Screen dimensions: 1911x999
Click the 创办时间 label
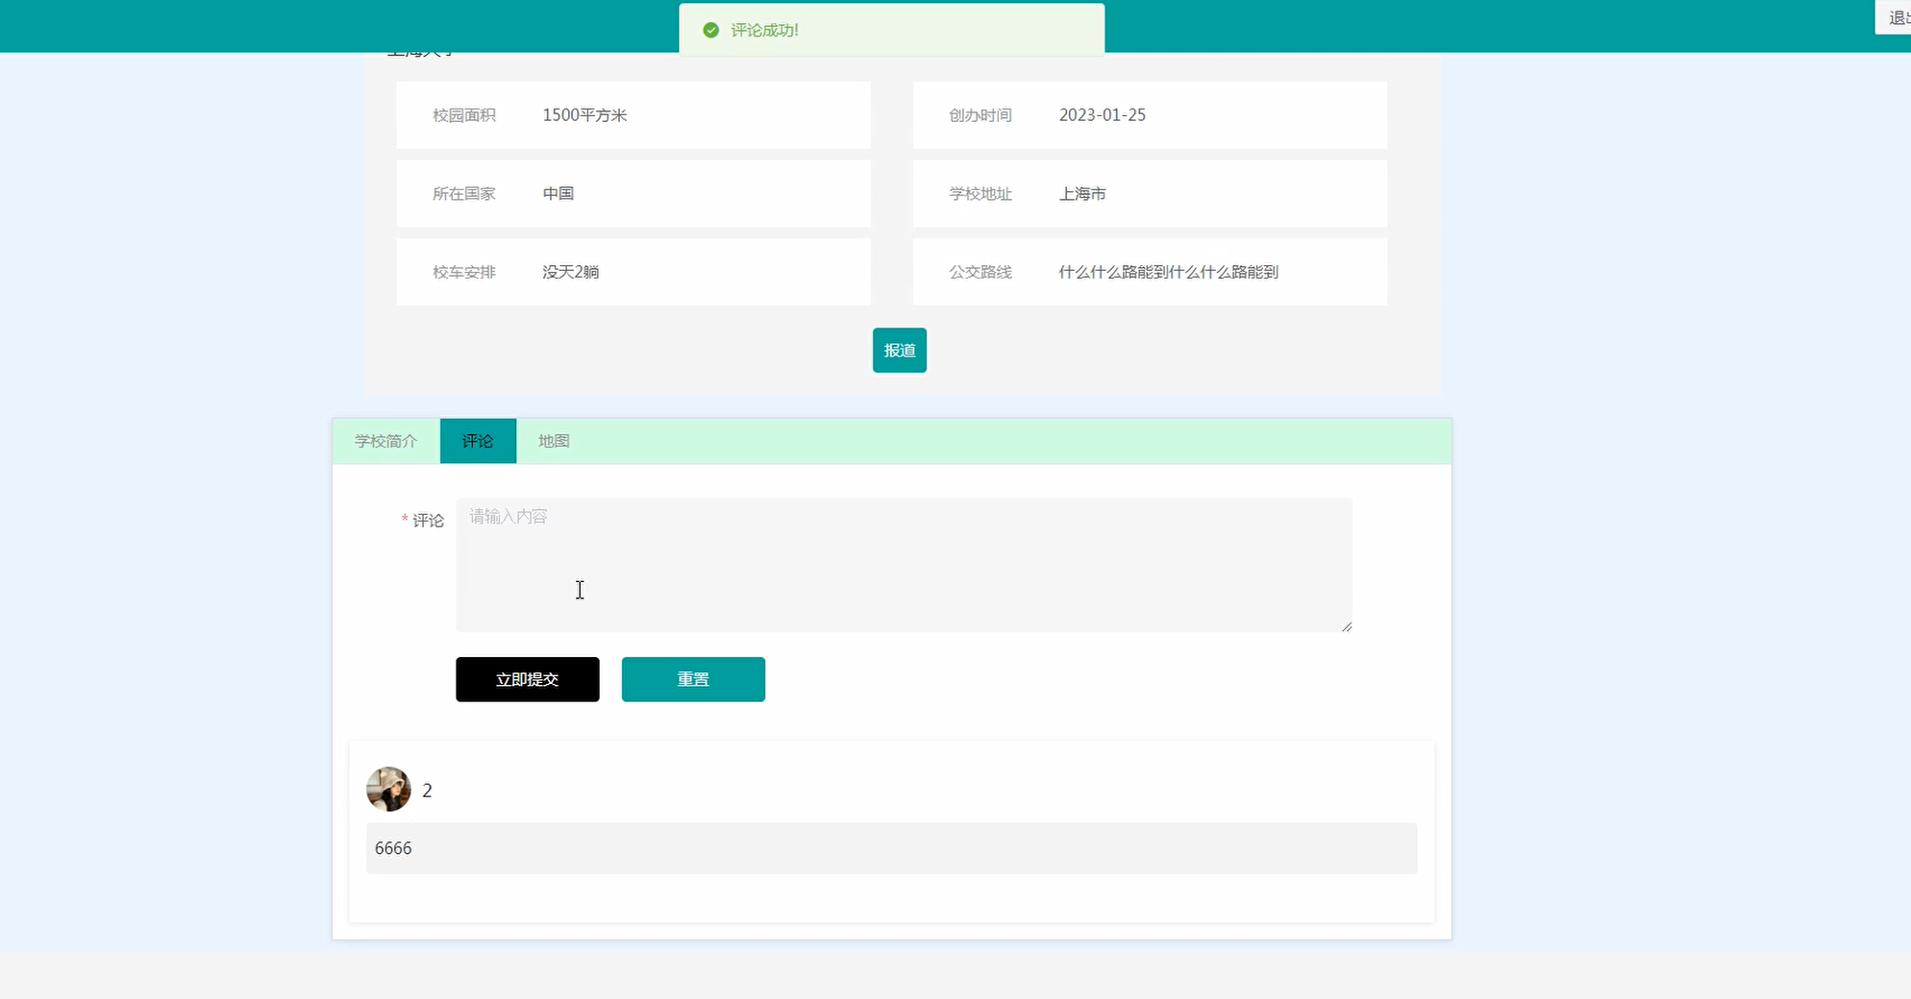pos(980,115)
